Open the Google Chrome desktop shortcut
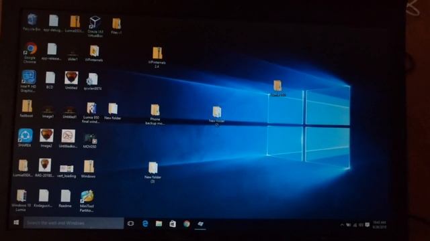Screen dimensions: 430x241 [x=30, y=52]
